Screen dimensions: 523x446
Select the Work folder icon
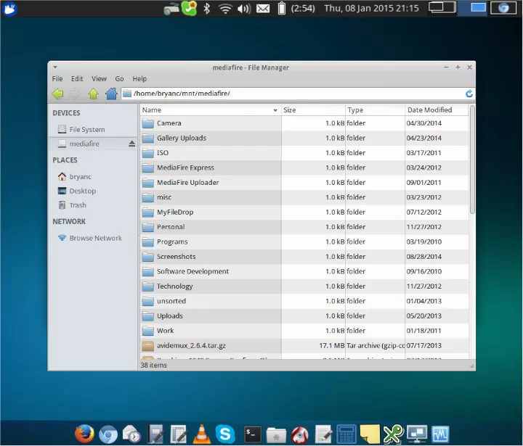click(x=147, y=331)
